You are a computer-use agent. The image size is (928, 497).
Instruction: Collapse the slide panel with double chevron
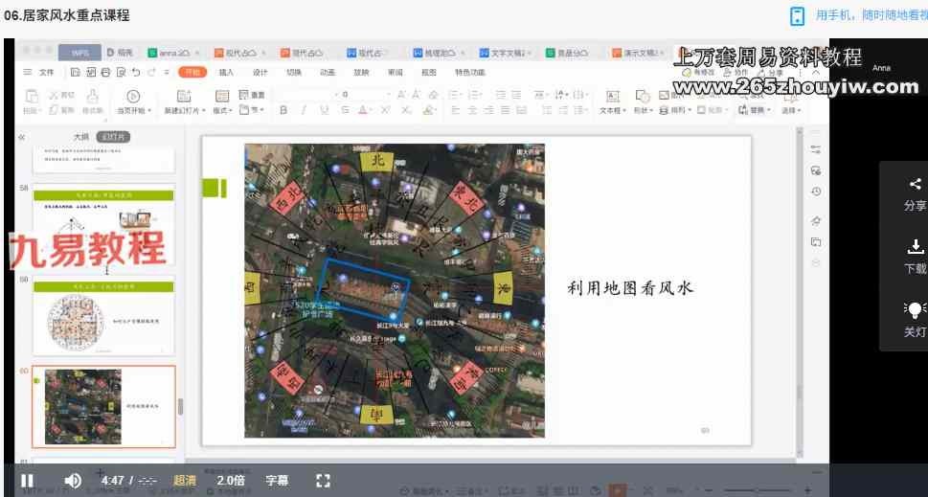click(x=22, y=137)
